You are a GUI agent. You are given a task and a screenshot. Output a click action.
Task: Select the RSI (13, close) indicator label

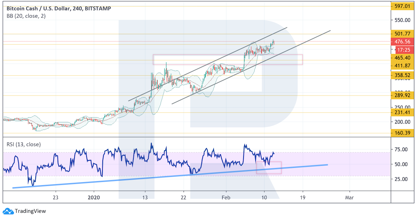24,144
